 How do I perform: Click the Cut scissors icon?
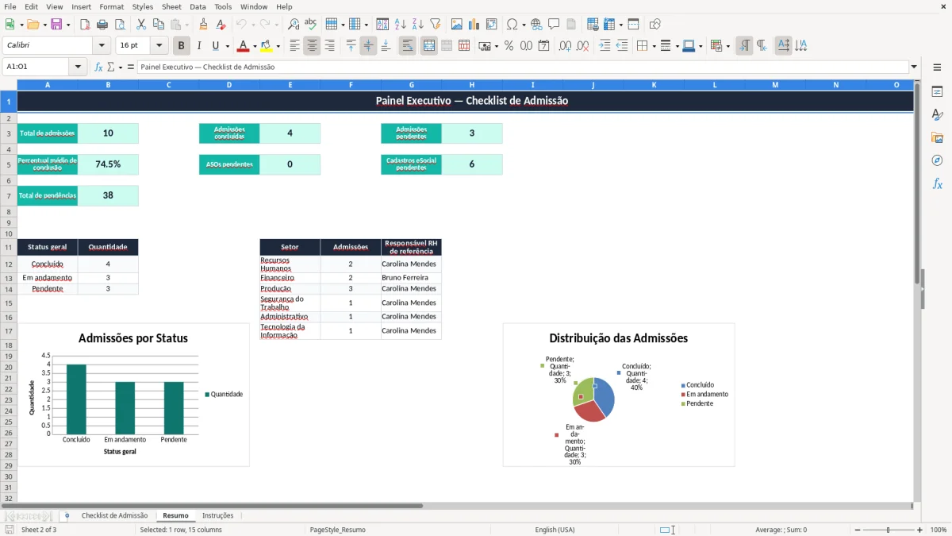pos(141,25)
